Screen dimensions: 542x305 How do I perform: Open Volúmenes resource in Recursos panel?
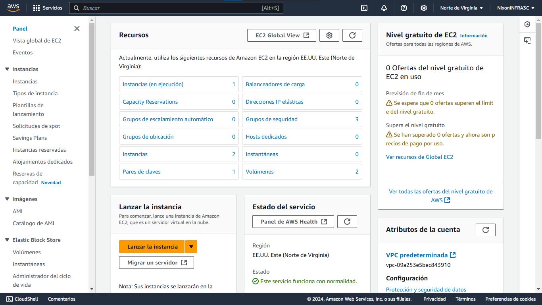point(259,172)
